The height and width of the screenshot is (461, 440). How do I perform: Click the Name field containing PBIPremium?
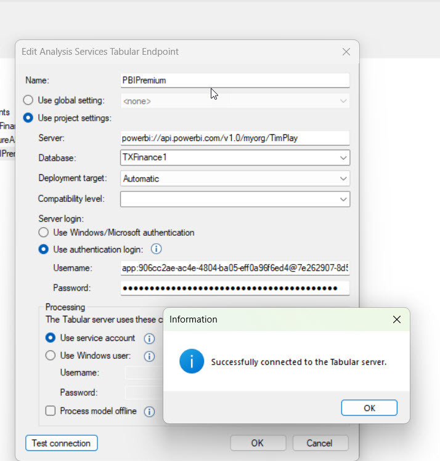click(x=235, y=80)
